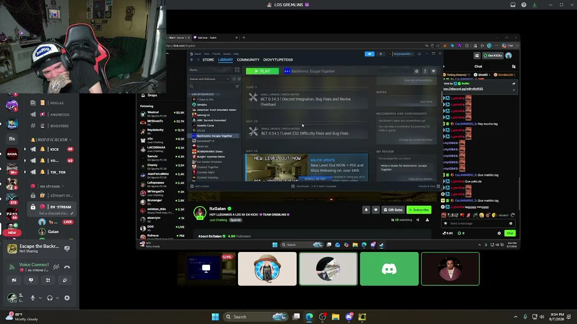This screenshot has width=577, height=324.
Task: Open Steam notifications bell
Action: (380, 54)
